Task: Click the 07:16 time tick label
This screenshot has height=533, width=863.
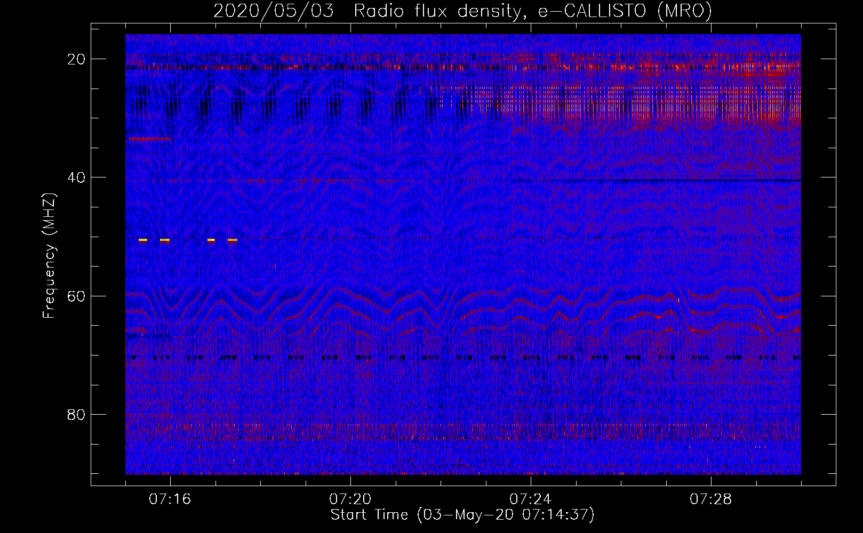Action: click(170, 499)
